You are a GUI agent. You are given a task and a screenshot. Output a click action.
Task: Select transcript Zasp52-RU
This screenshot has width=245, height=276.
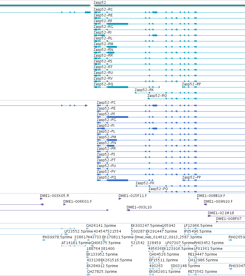pyautogui.click(x=103, y=73)
